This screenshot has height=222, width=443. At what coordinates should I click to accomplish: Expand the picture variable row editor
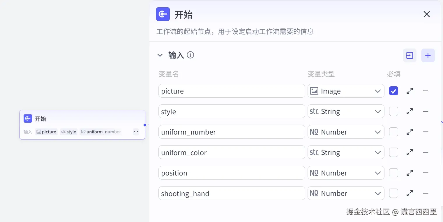coord(410,91)
